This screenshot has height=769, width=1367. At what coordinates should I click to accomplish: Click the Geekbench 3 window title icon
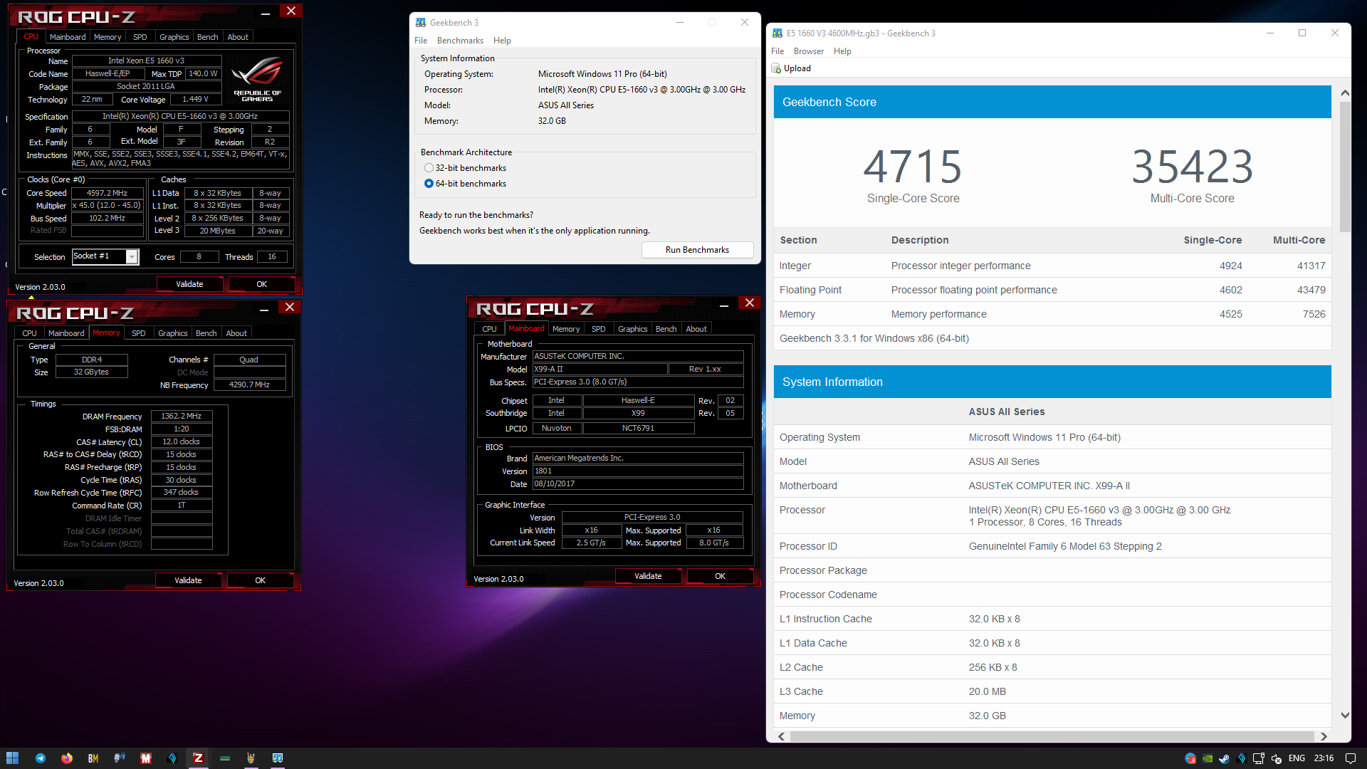pyautogui.click(x=421, y=23)
